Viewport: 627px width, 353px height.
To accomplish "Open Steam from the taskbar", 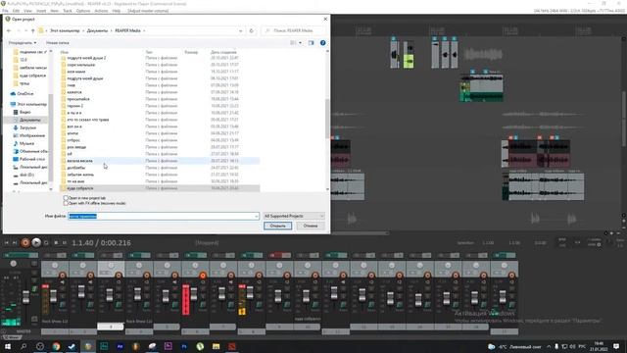I will point(72,346).
